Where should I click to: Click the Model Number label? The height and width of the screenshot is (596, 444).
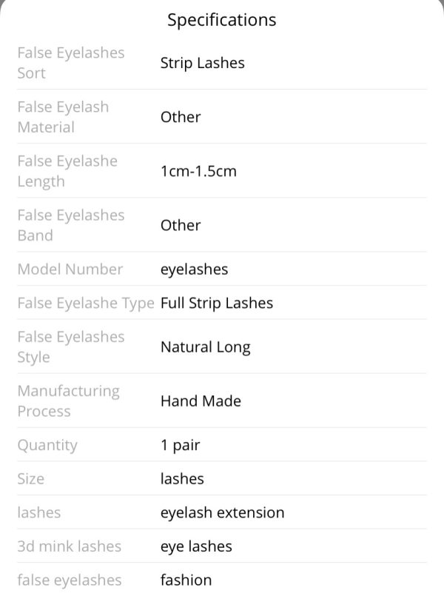[70, 269]
